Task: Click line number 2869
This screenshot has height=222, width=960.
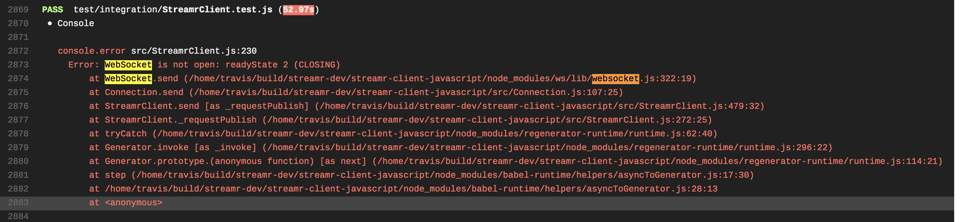Action: [18, 10]
